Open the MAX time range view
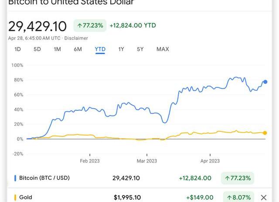Viewport: 279px width, 202px height. click(x=163, y=49)
